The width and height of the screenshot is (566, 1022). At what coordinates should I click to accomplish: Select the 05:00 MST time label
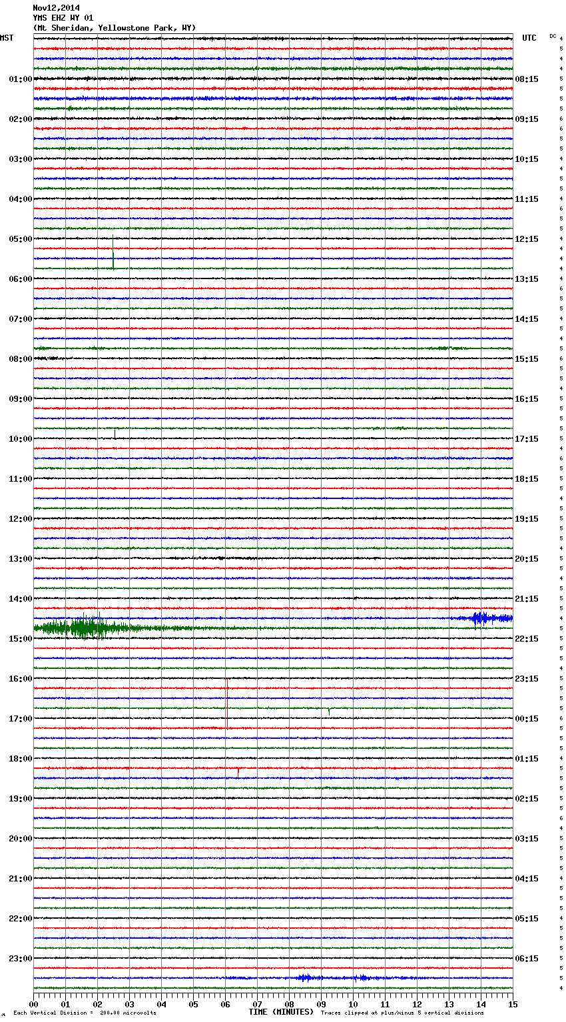pos(21,239)
